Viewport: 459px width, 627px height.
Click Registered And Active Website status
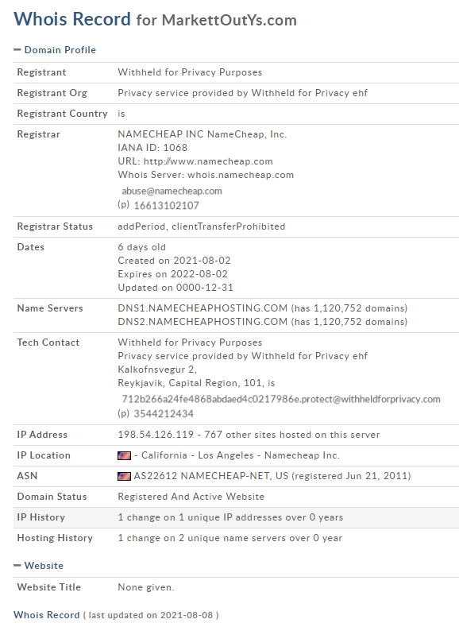coord(191,497)
